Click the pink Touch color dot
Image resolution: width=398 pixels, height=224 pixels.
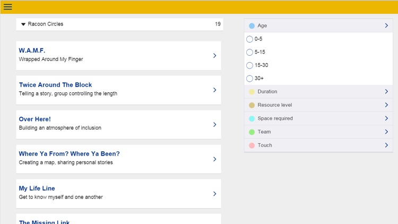[x=252, y=145]
